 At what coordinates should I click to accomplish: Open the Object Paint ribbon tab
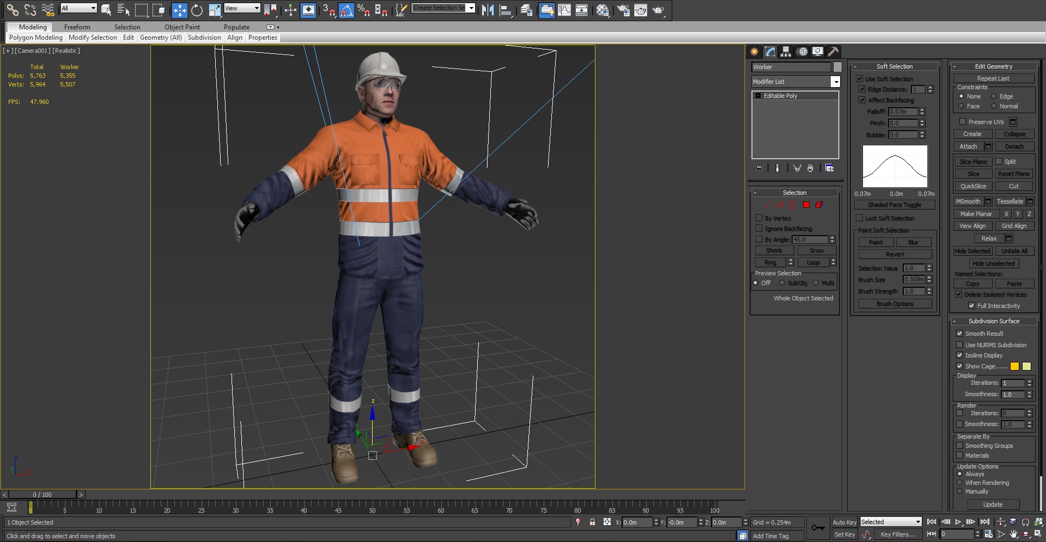point(182,27)
